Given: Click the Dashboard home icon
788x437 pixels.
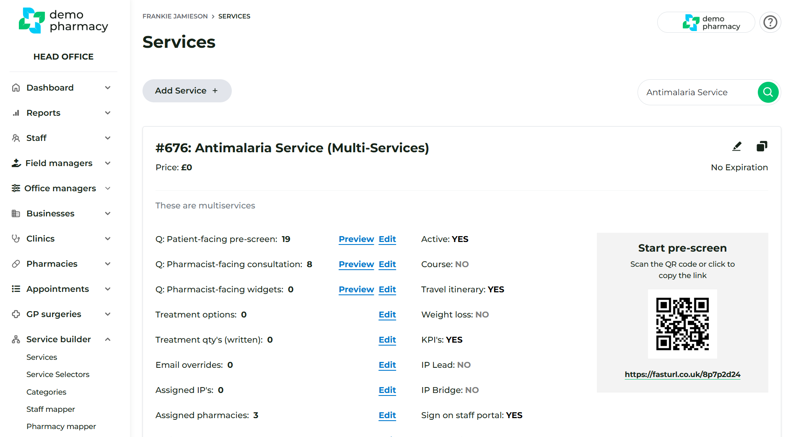Looking at the screenshot, I should [16, 88].
